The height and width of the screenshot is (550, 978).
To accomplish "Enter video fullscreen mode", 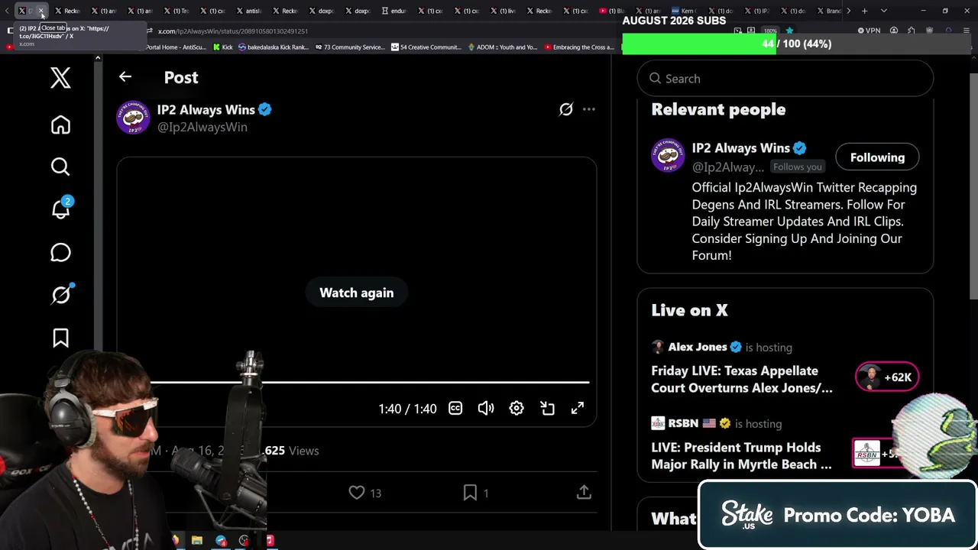I will (x=578, y=409).
